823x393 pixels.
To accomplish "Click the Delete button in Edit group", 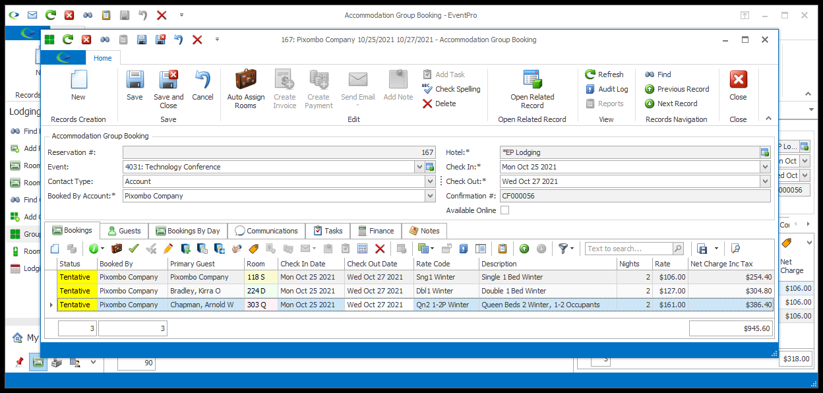I will [x=439, y=104].
